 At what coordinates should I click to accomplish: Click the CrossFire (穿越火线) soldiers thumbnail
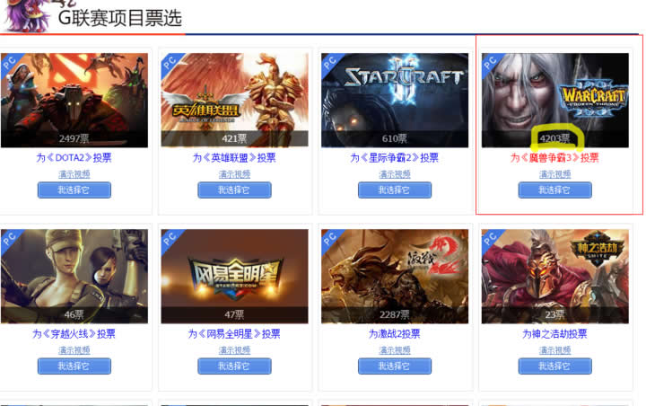(74, 277)
